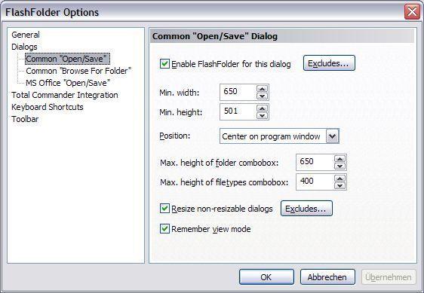Increase folder combobox max height up arrow

(x=340, y=159)
